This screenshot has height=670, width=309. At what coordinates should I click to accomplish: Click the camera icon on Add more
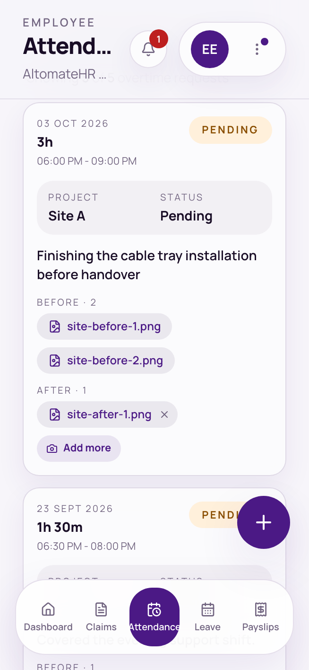coord(52,449)
